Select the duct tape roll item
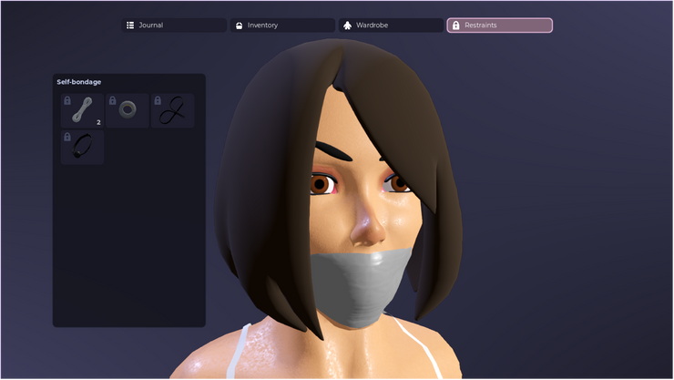 tap(128, 111)
